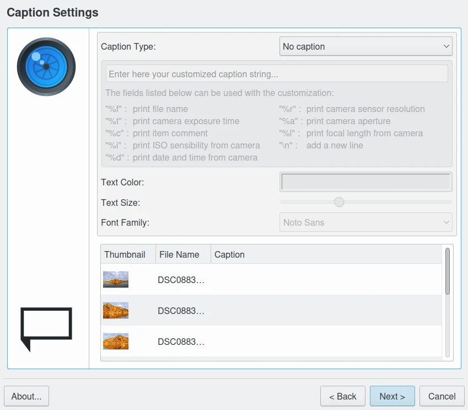Cancel the caption settings wizard
The image size is (468, 410).
point(442,396)
